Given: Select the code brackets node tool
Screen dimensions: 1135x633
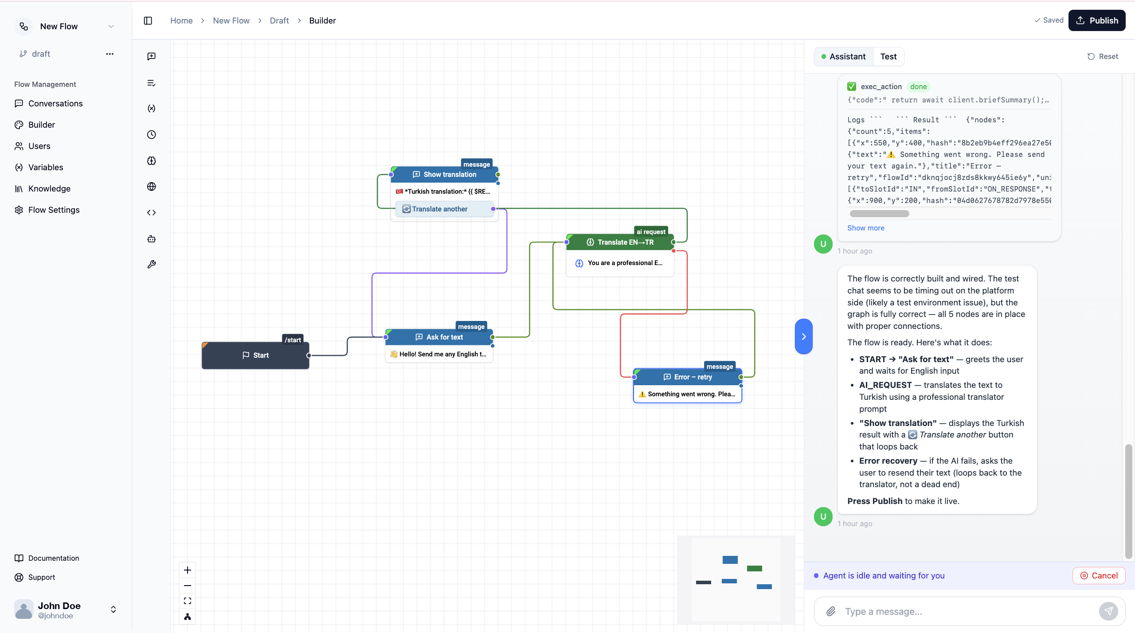Looking at the screenshot, I should [152, 213].
